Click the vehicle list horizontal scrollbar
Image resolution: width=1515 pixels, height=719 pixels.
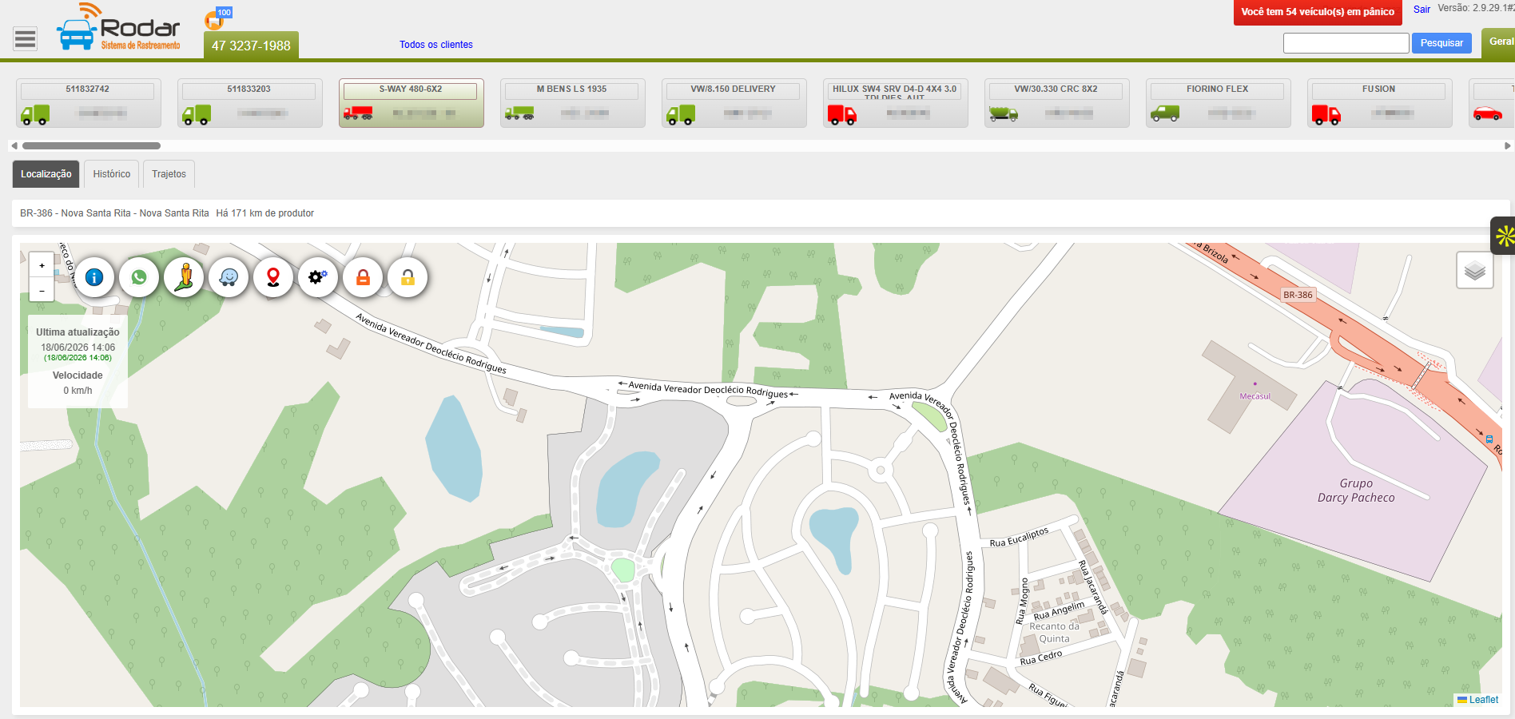tap(91, 145)
